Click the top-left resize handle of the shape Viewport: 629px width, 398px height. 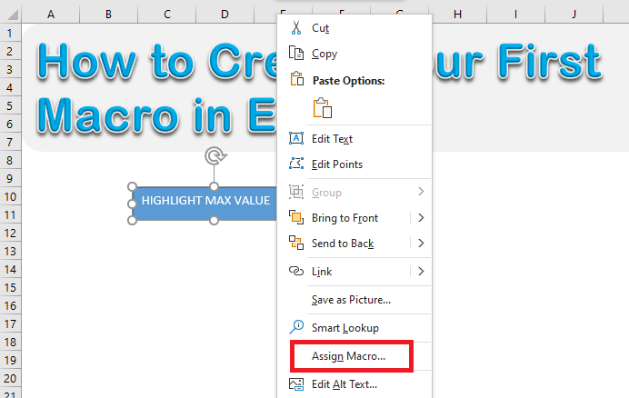tap(133, 186)
